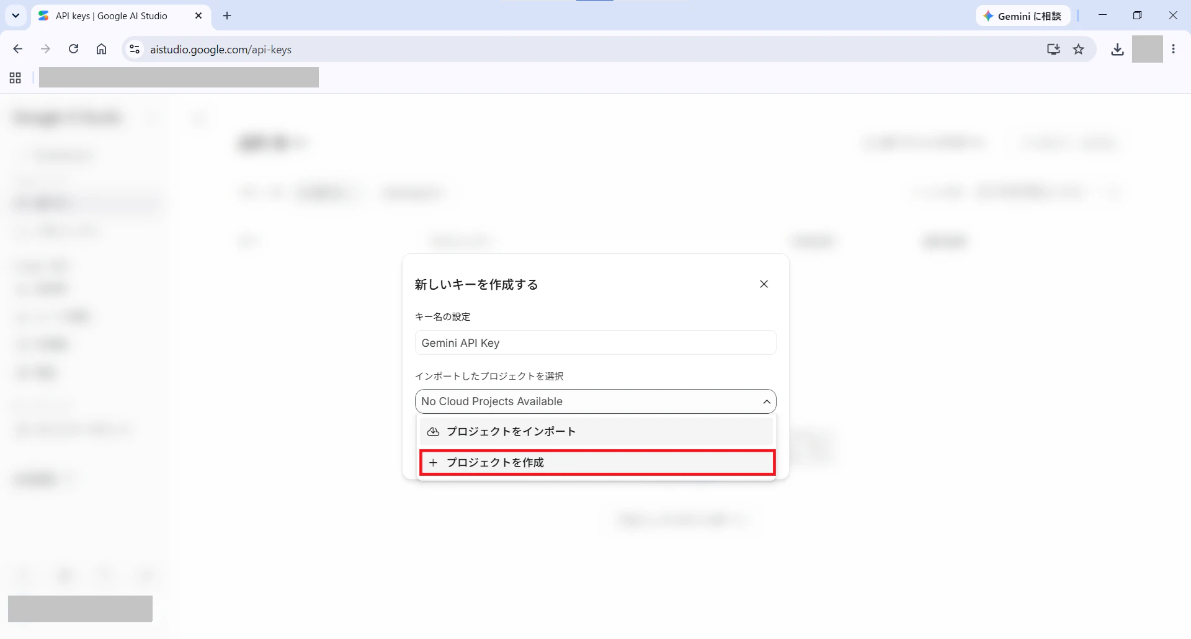
Task: Close the 新しいキーを作成する dialog
Action: 764,284
